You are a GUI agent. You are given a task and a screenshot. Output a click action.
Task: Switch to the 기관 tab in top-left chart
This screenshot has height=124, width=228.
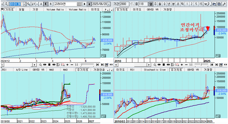click(x=35, y=9)
